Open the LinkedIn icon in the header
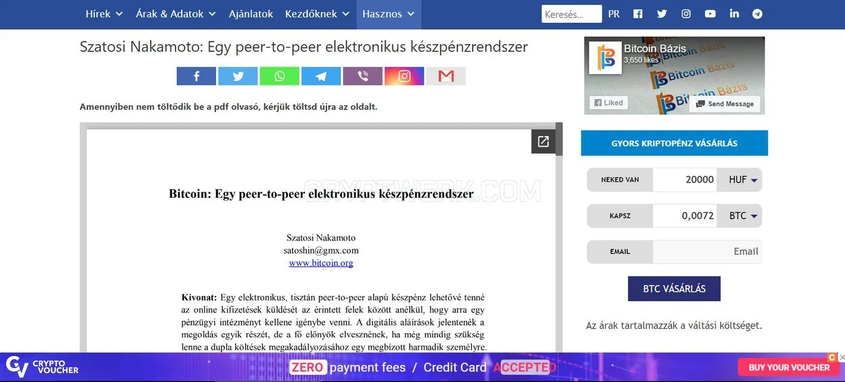The width and height of the screenshot is (845, 382). (734, 14)
